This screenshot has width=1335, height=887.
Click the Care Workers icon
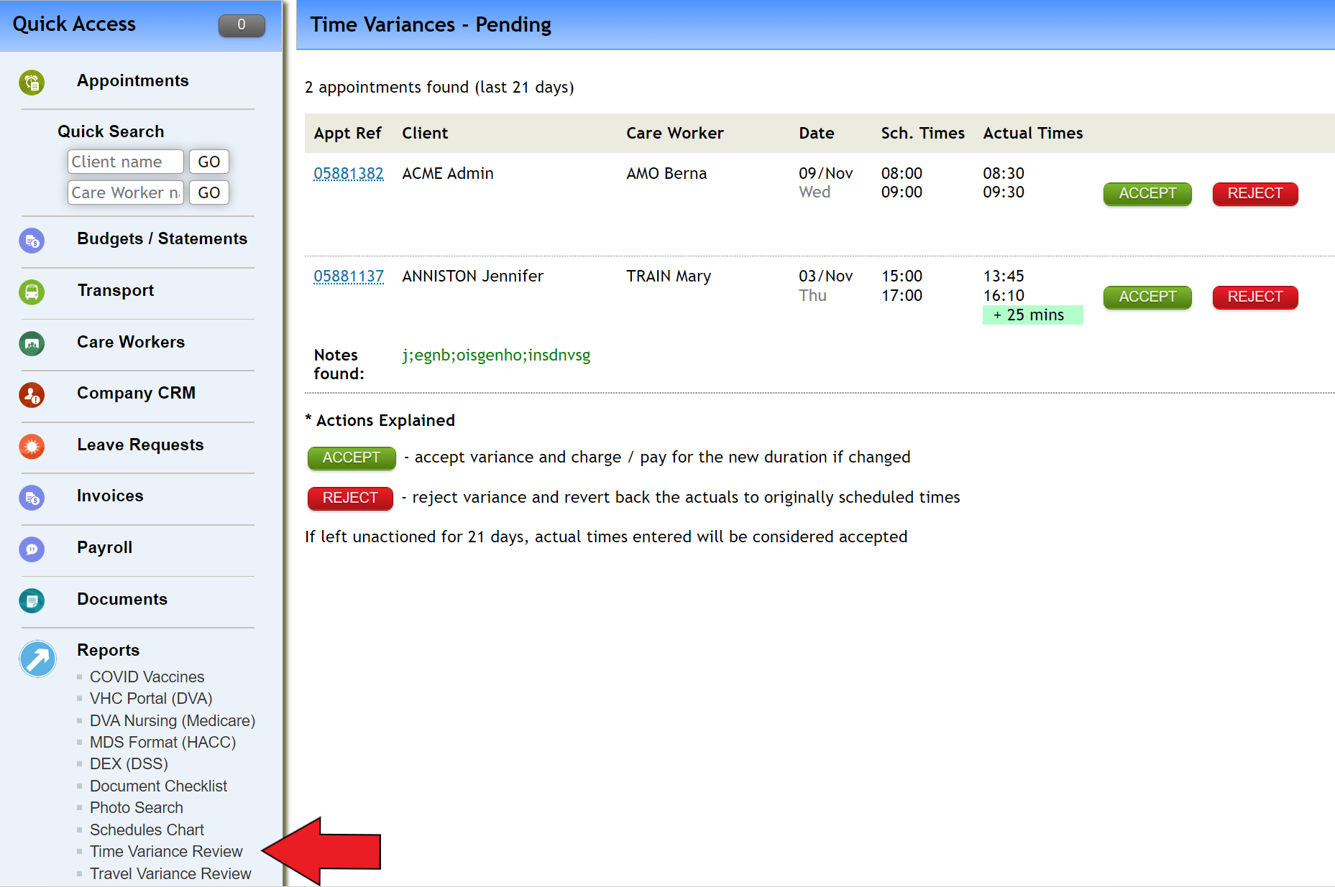point(32,344)
